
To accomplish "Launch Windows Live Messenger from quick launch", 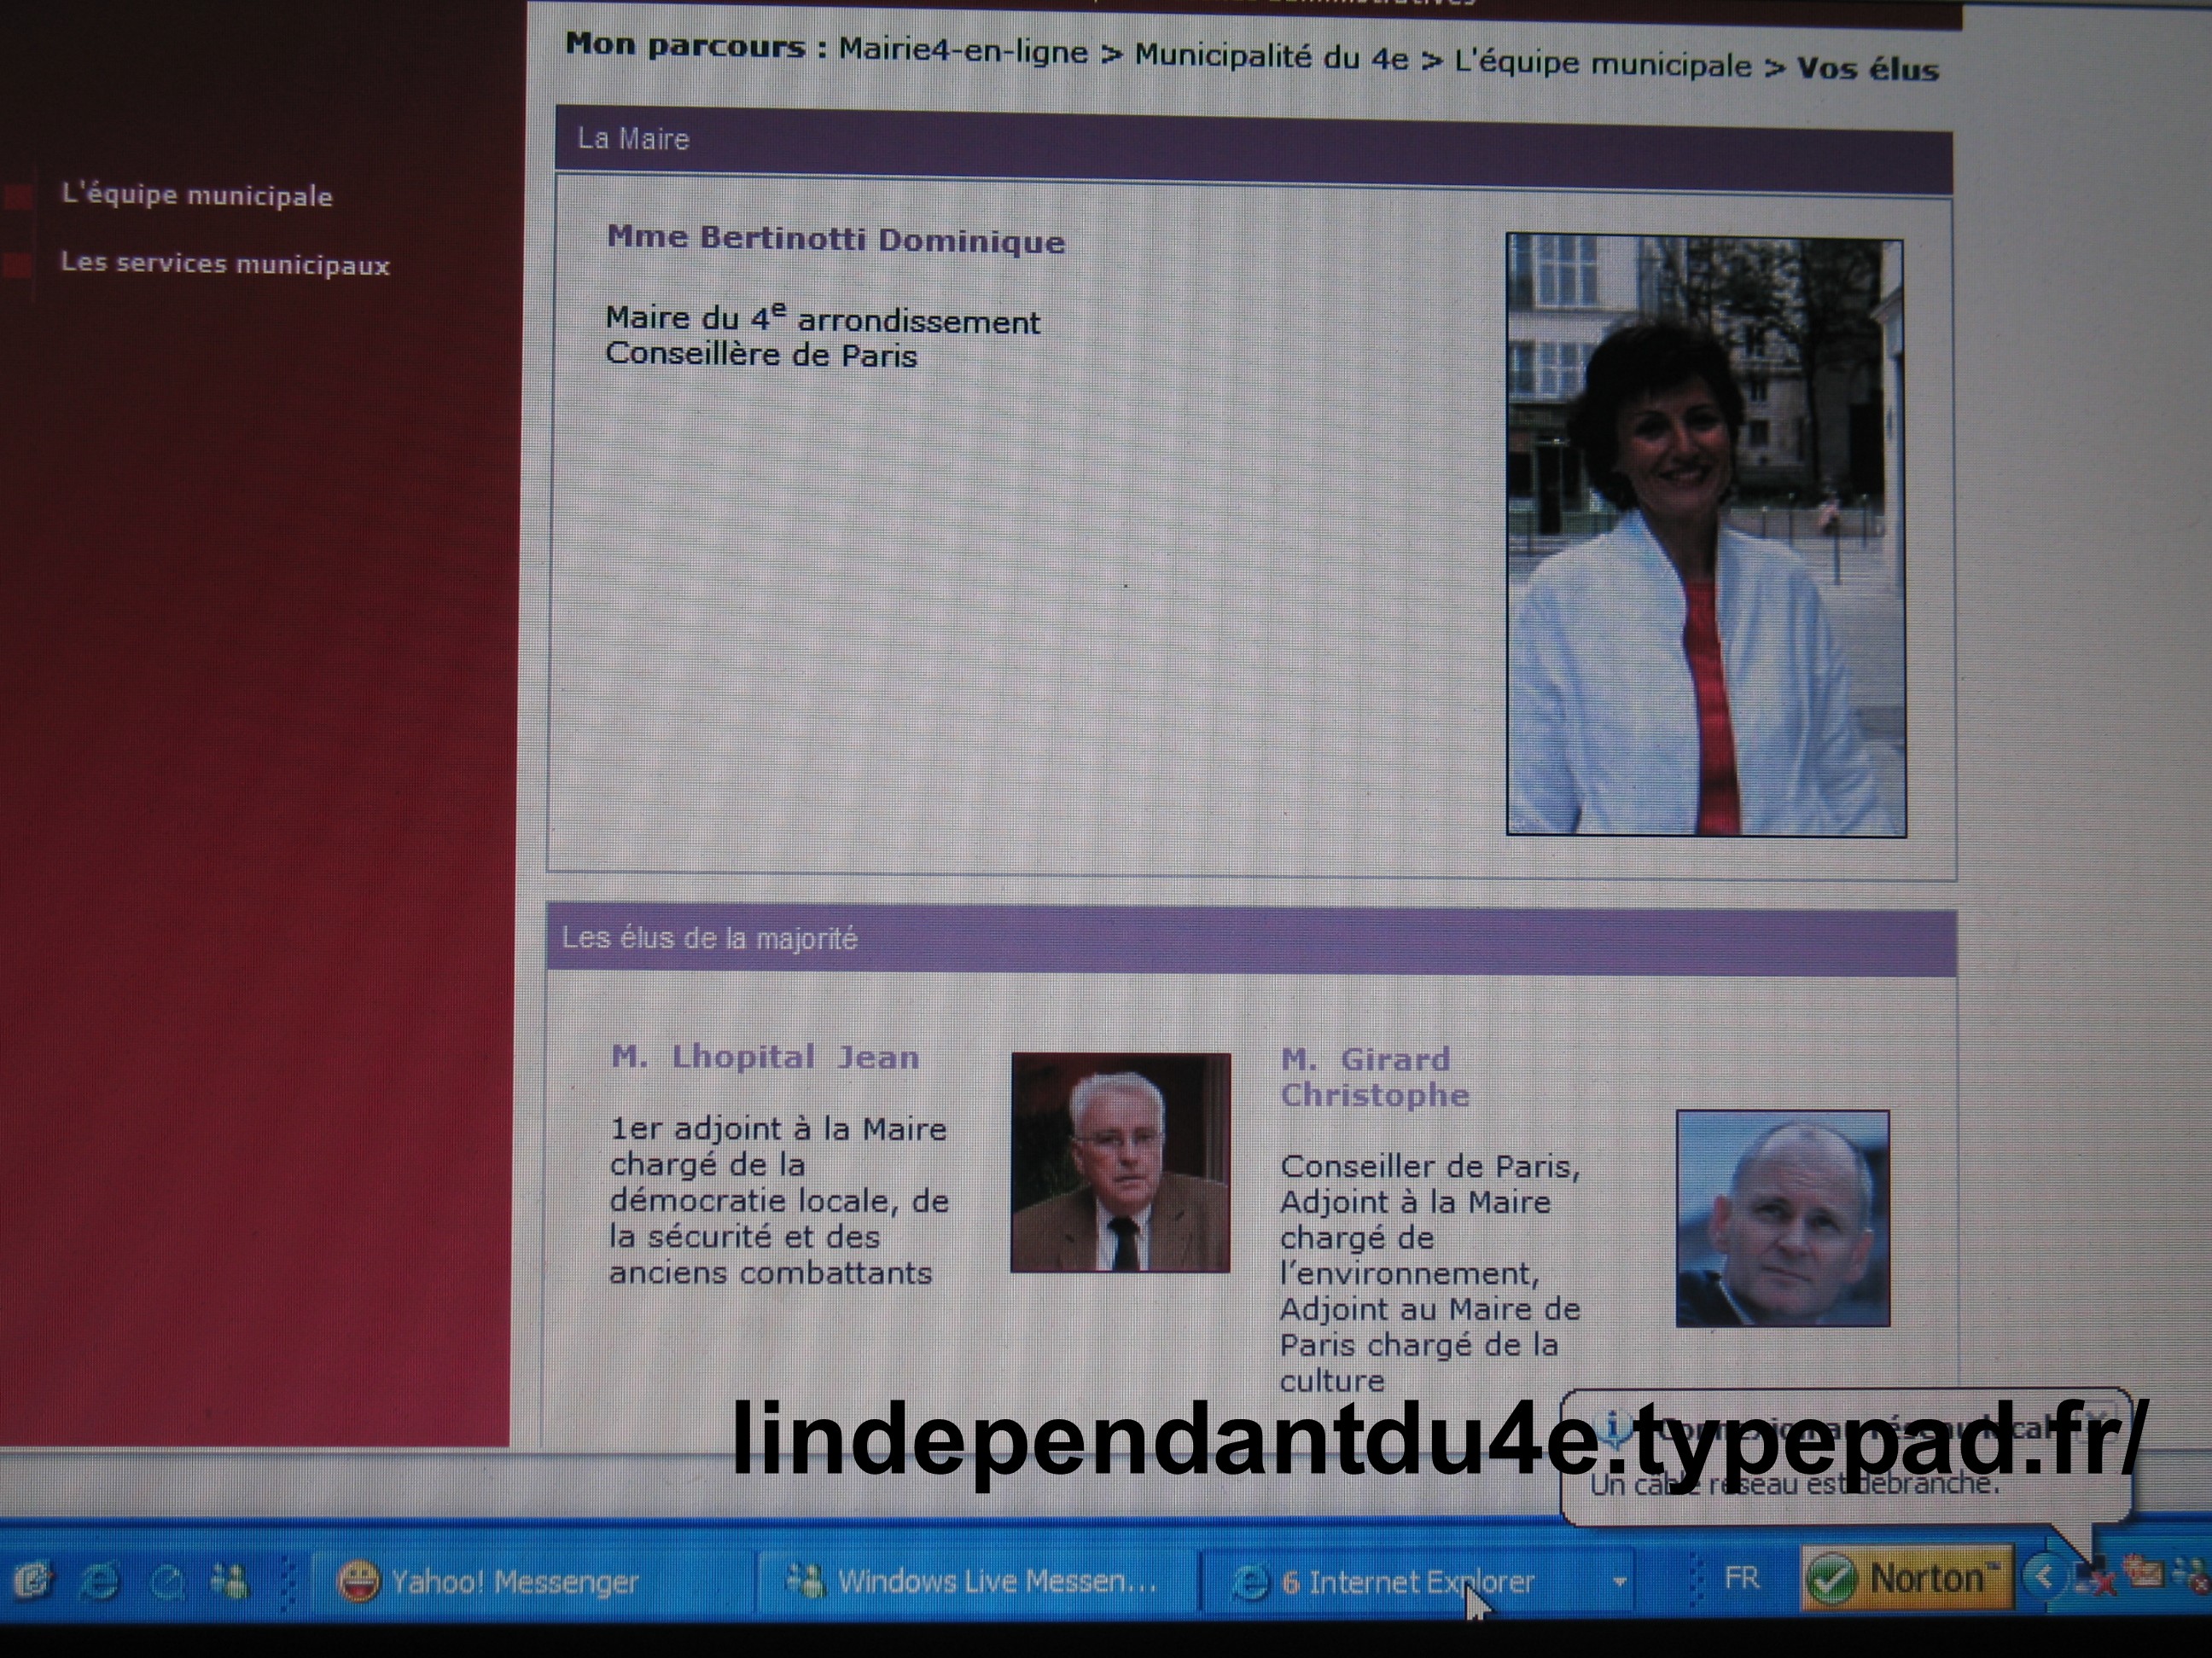I will [230, 1580].
